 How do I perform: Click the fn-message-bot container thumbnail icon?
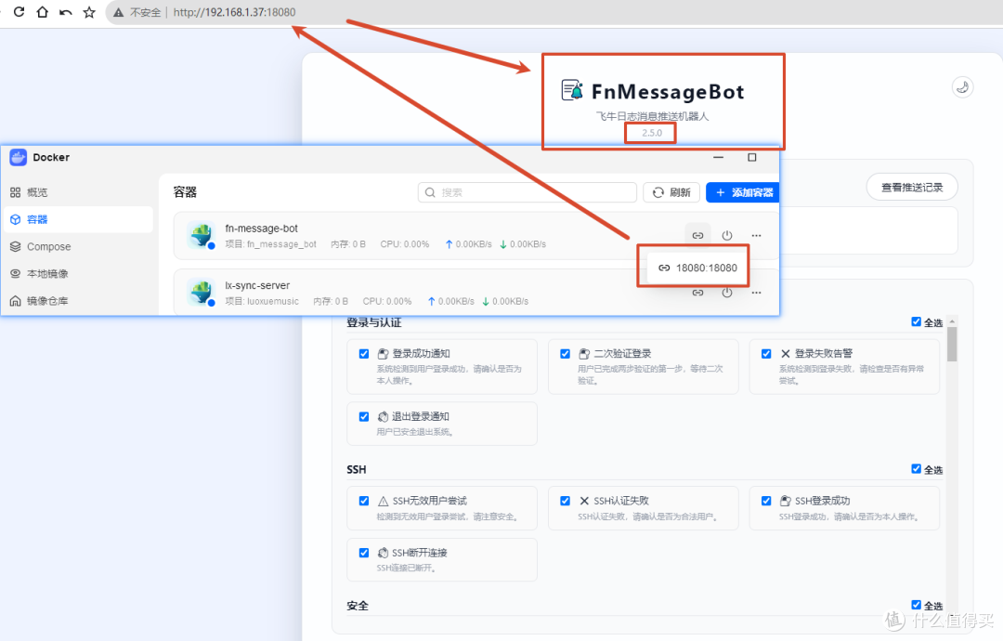click(202, 235)
